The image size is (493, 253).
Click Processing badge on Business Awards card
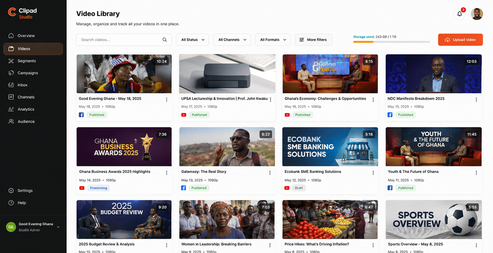[x=98, y=188]
